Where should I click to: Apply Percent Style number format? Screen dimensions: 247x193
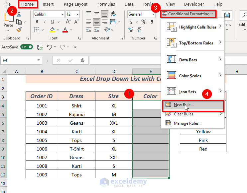144,22
